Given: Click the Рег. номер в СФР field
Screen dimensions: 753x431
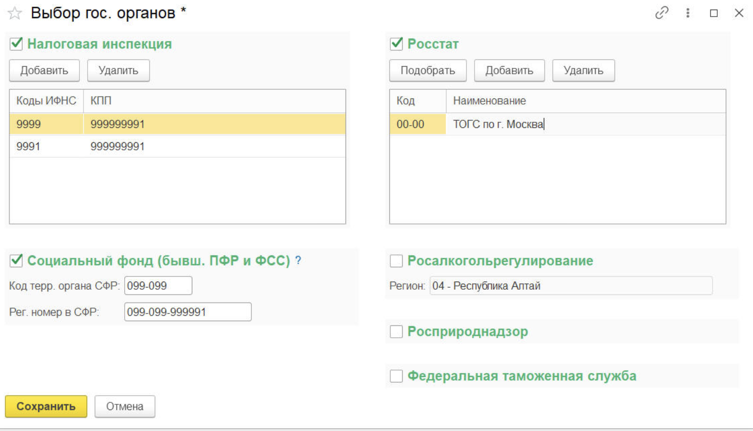Looking at the screenshot, I should 188,312.
